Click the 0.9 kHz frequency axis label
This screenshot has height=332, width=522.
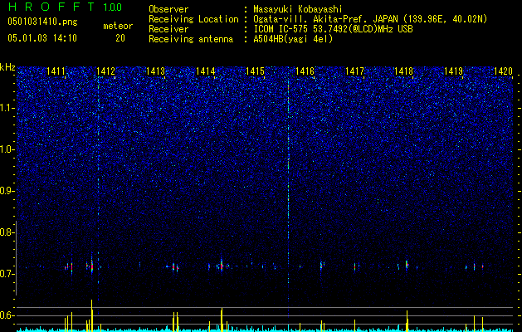(6, 191)
